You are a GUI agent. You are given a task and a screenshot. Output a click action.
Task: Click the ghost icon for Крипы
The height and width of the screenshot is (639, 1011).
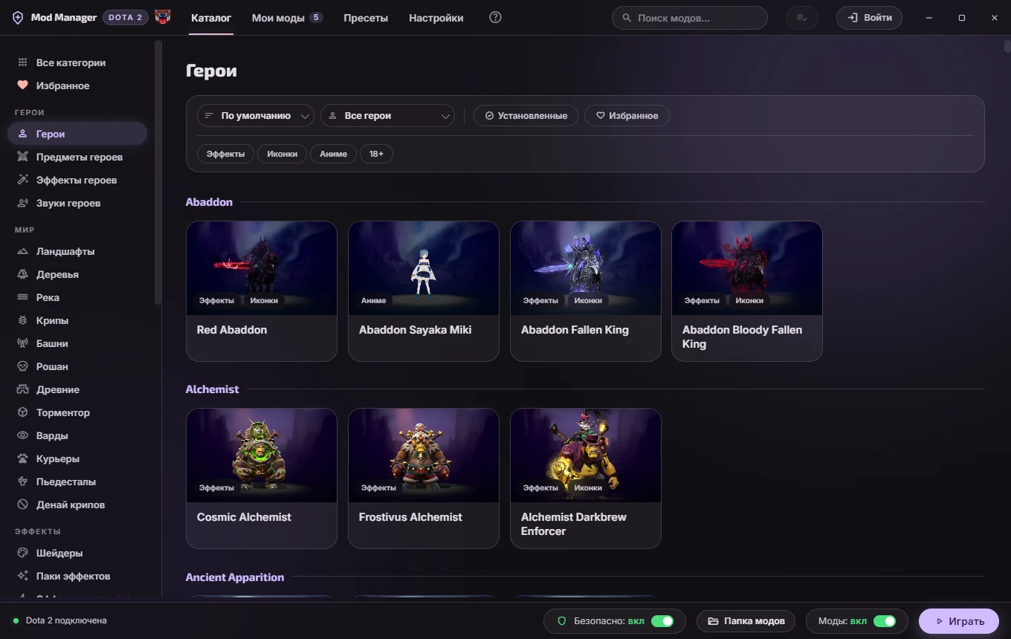[22, 321]
